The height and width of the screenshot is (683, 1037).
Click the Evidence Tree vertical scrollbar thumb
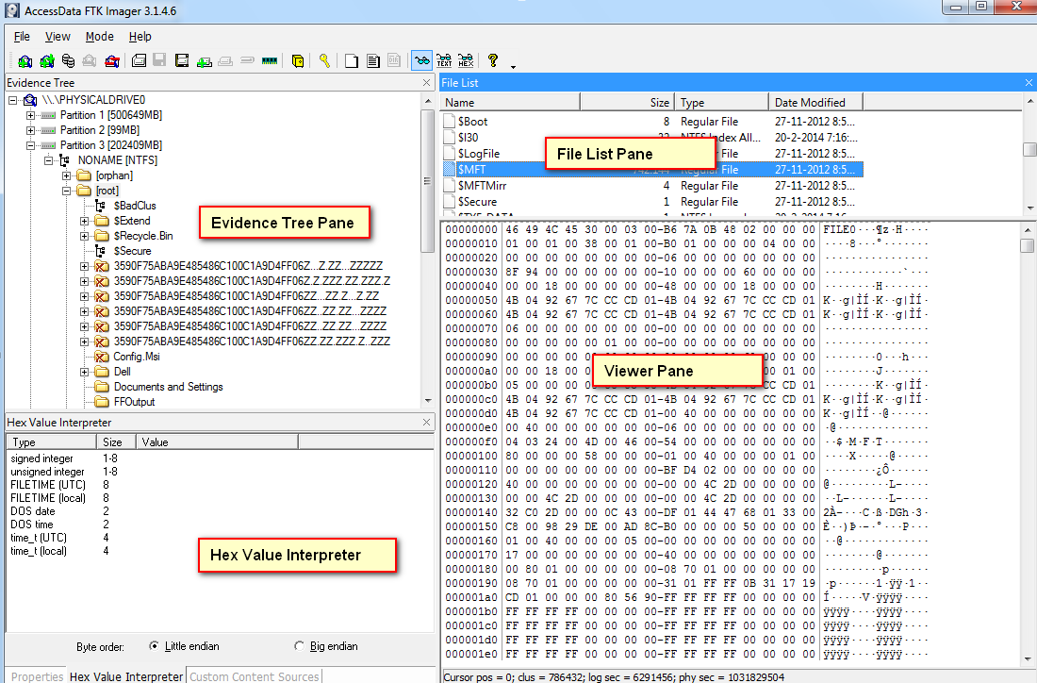[427, 181]
